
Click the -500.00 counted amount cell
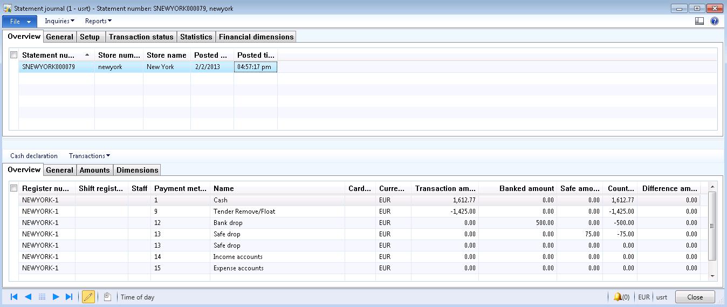[620, 222]
